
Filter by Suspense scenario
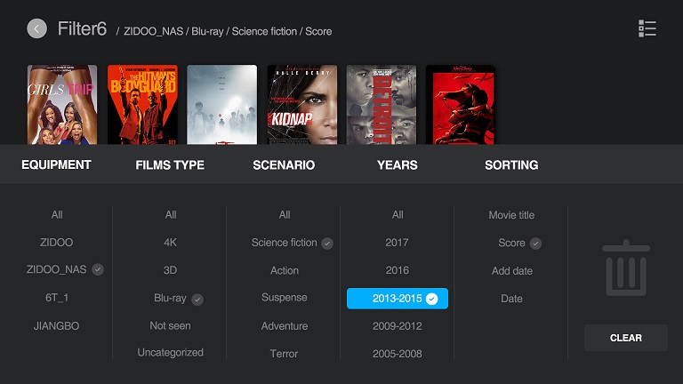tap(284, 298)
